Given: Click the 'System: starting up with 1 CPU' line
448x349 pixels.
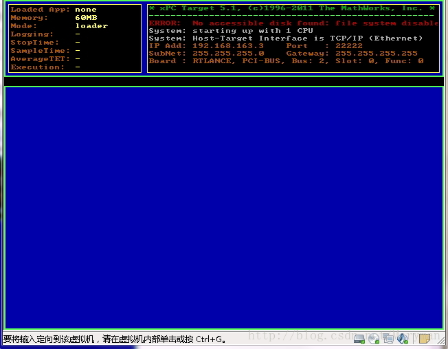Looking at the screenshot, I should pos(231,31).
